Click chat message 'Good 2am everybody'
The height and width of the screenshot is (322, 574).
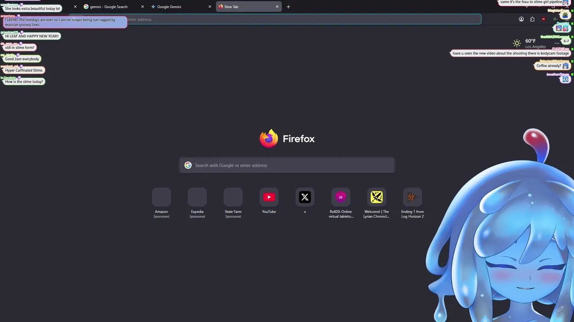click(x=22, y=59)
